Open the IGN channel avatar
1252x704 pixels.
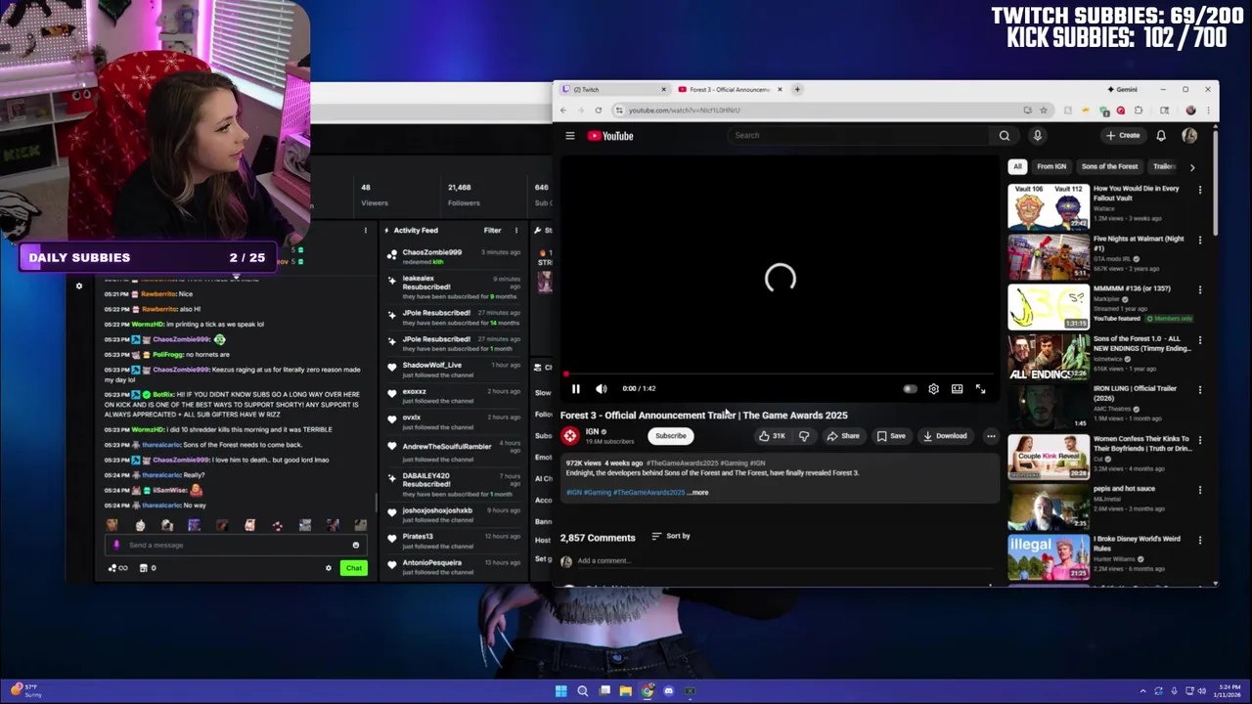570,436
